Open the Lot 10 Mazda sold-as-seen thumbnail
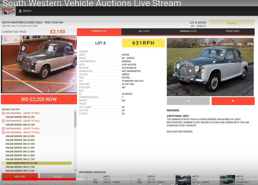Screen dimensions: 258x185 [139, 180]
